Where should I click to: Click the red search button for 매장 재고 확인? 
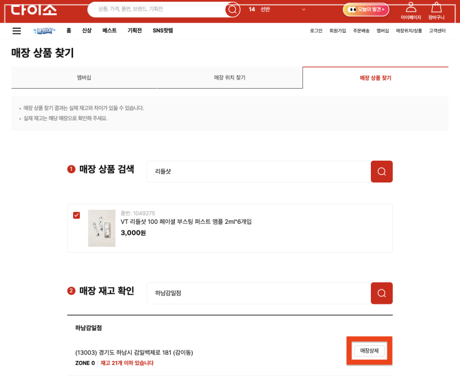(x=381, y=293)
